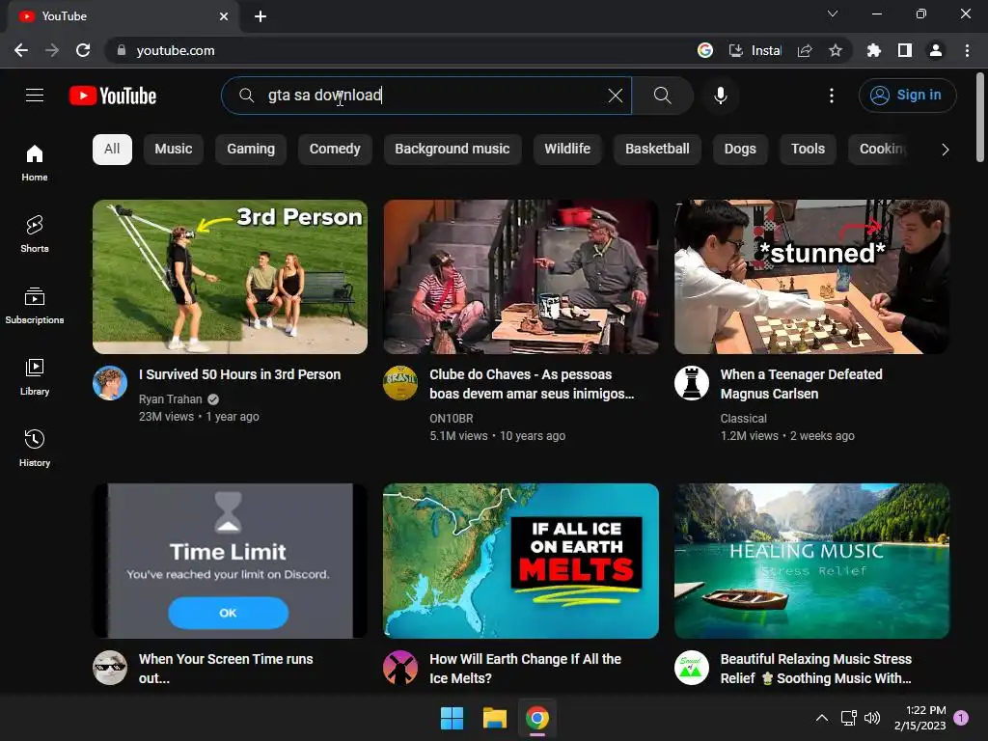
Task: Click the magnifier search button
Action: (662, 96)
